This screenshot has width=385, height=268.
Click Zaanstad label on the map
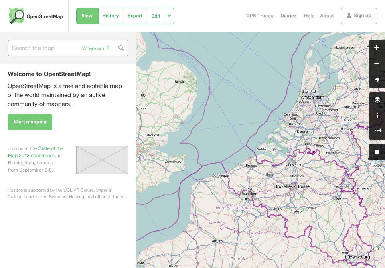(309, 92)
